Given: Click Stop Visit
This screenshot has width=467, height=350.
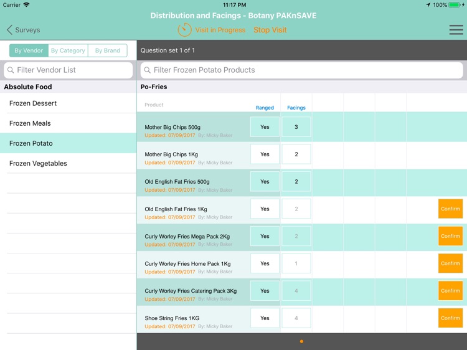Looking at the screenshot, I should point(270,30).
